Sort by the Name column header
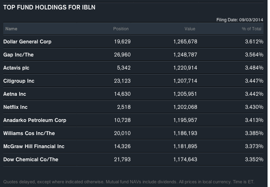270x187 pixels. (11, 29)
